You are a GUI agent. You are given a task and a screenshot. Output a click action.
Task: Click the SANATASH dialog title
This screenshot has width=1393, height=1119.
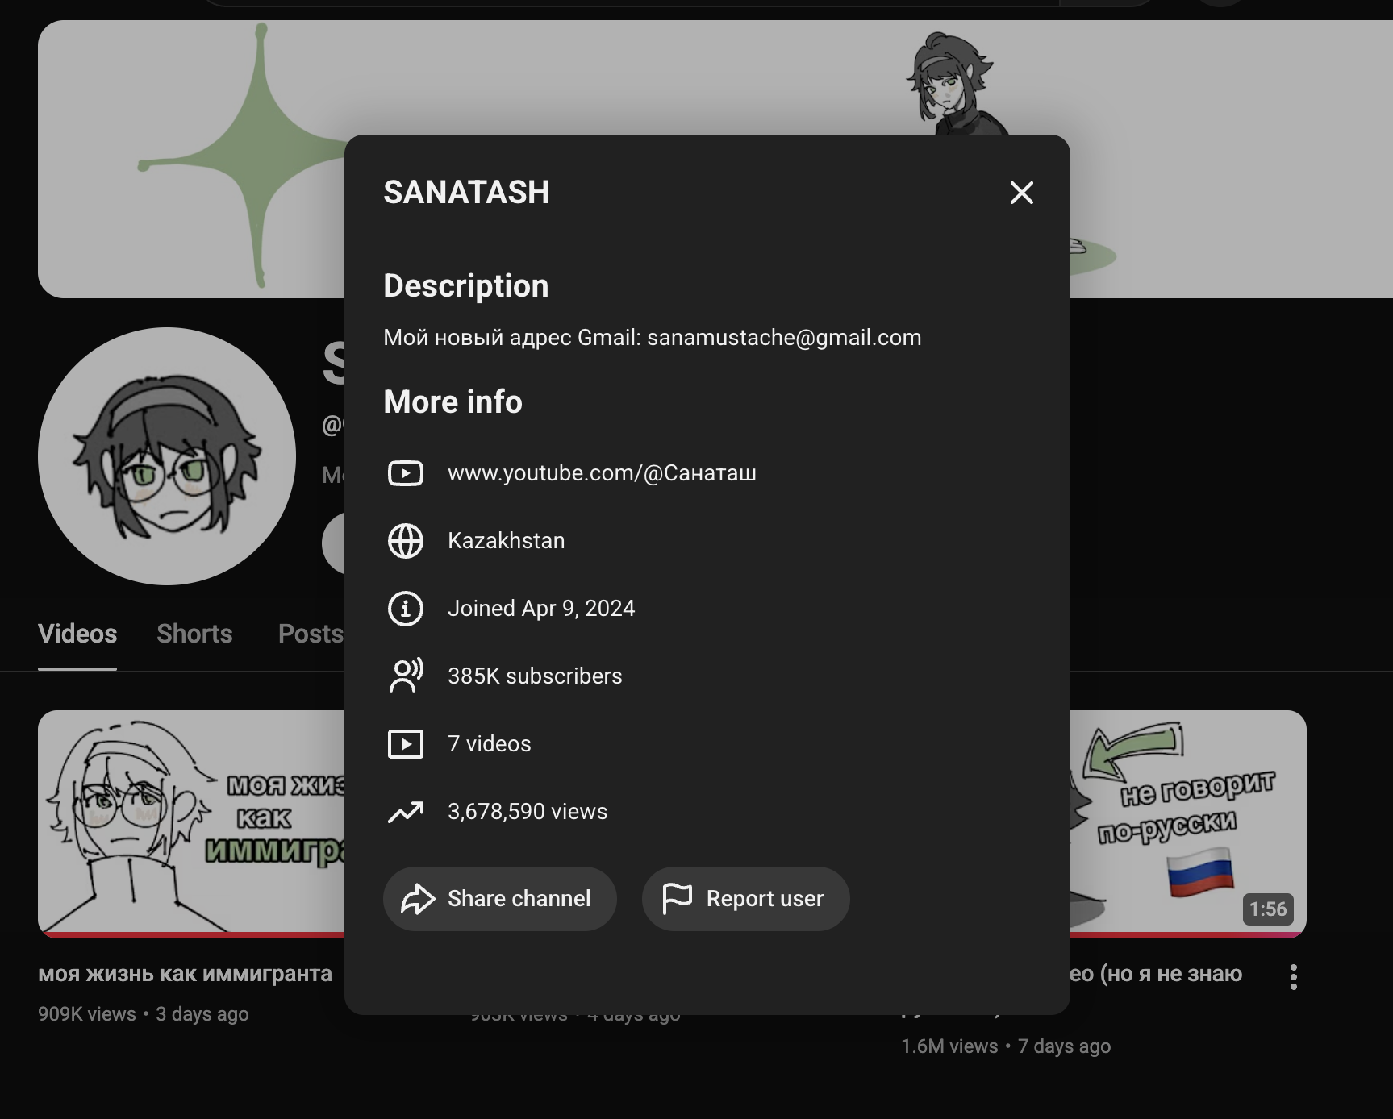466,193
